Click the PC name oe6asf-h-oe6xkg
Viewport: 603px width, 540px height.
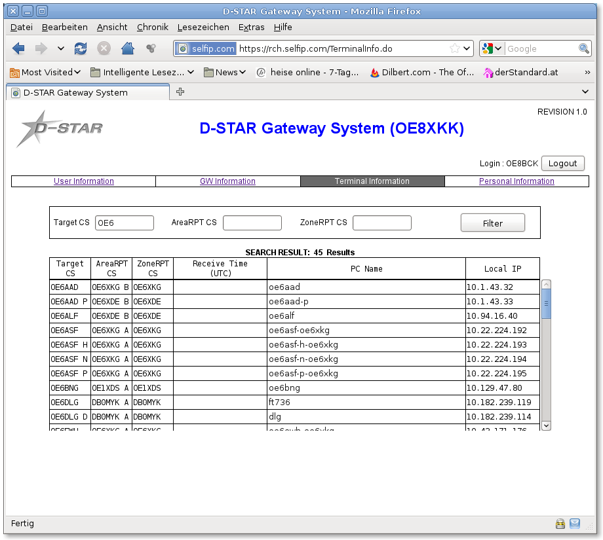pos(303,345)
